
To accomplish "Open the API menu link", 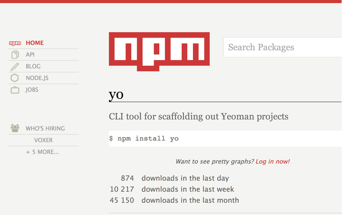I will pyautogui.click(x=30, y=54).
